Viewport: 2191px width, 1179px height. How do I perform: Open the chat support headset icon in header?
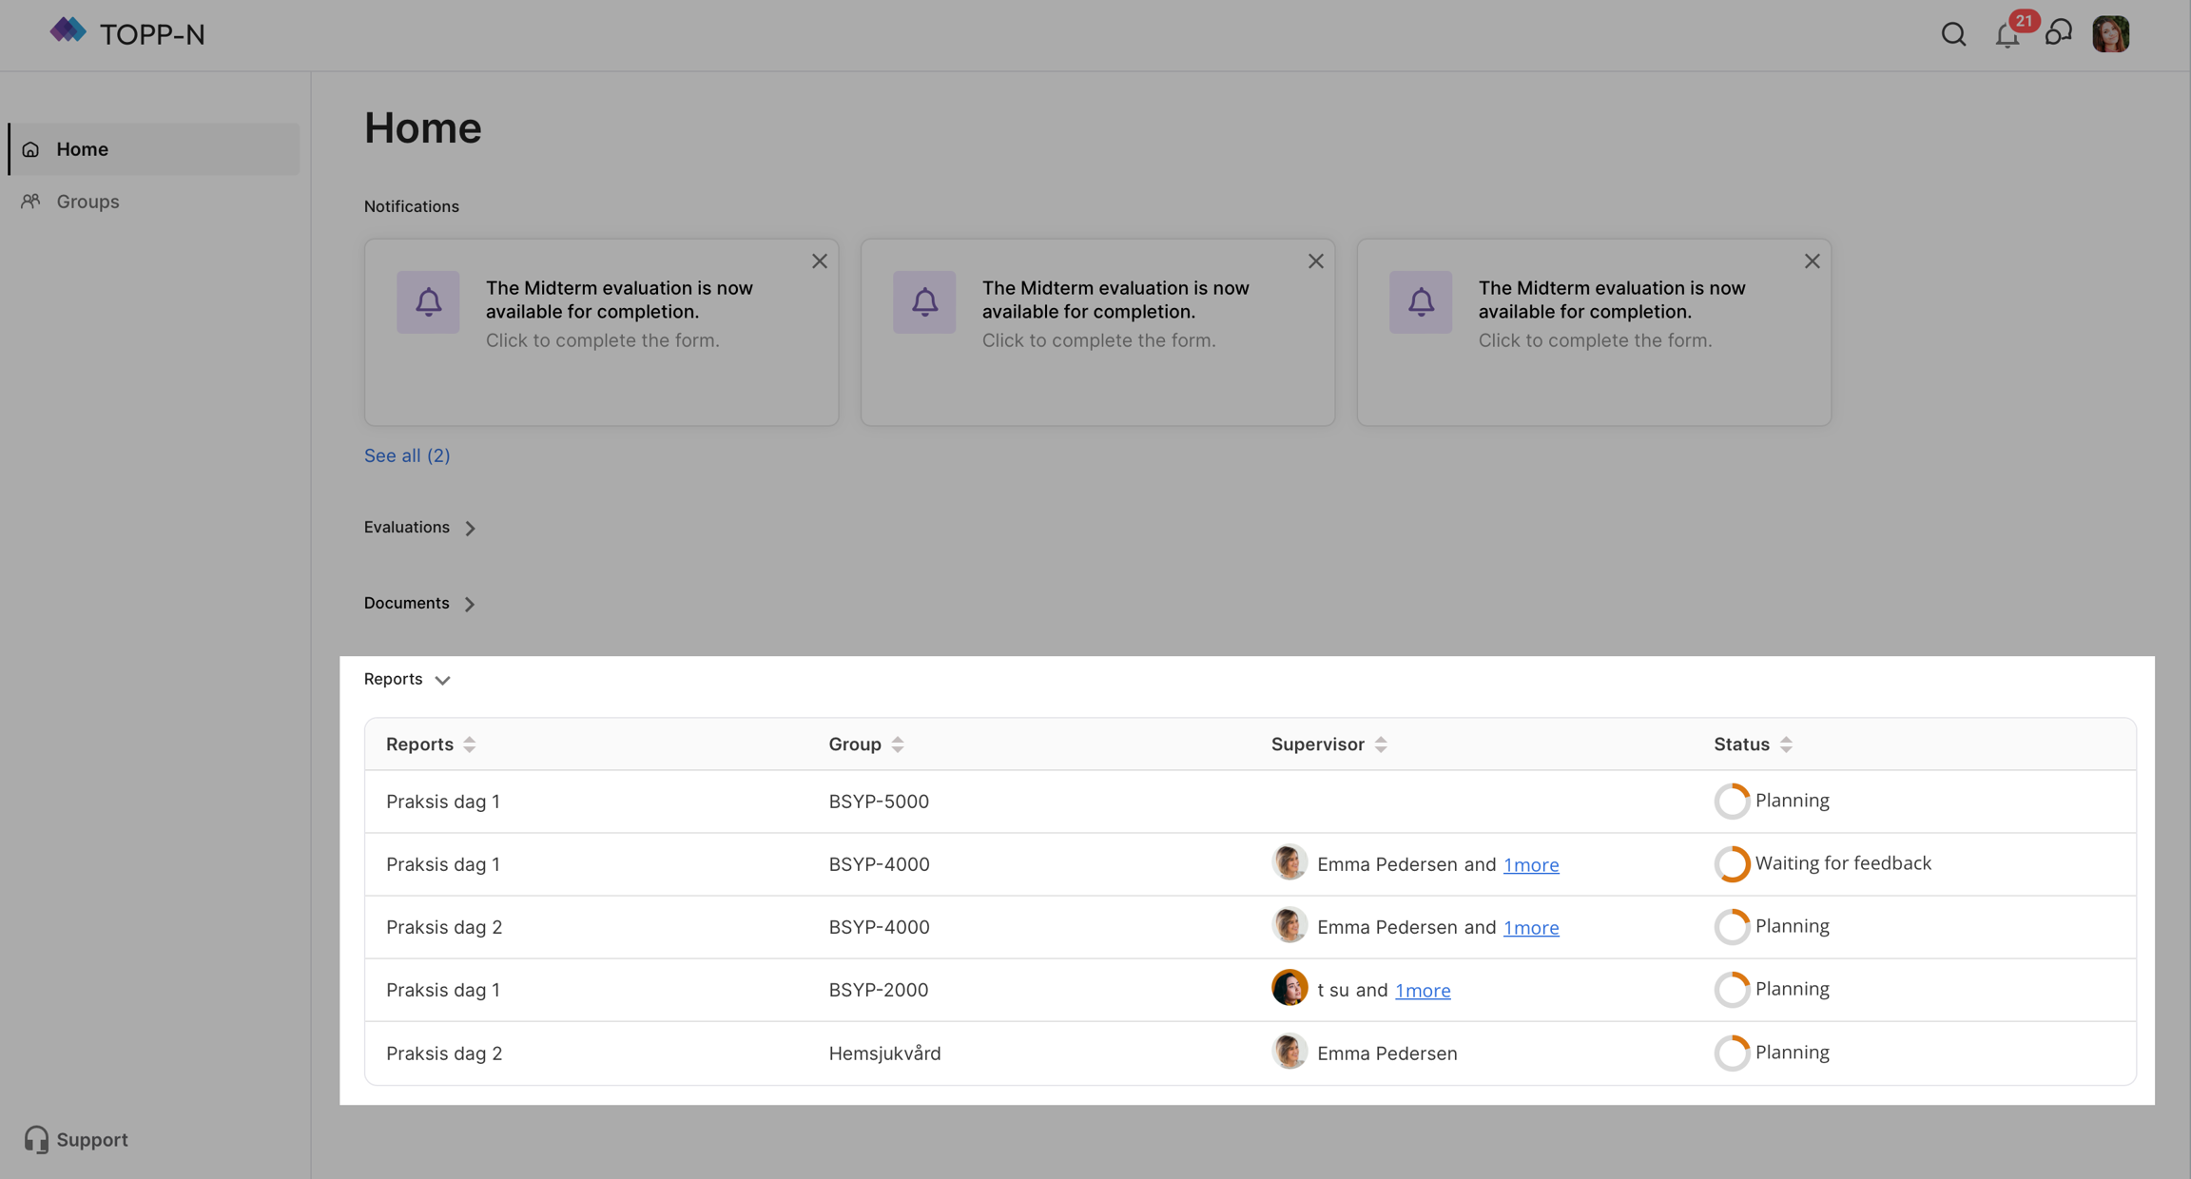click(x=2059, y=33)
